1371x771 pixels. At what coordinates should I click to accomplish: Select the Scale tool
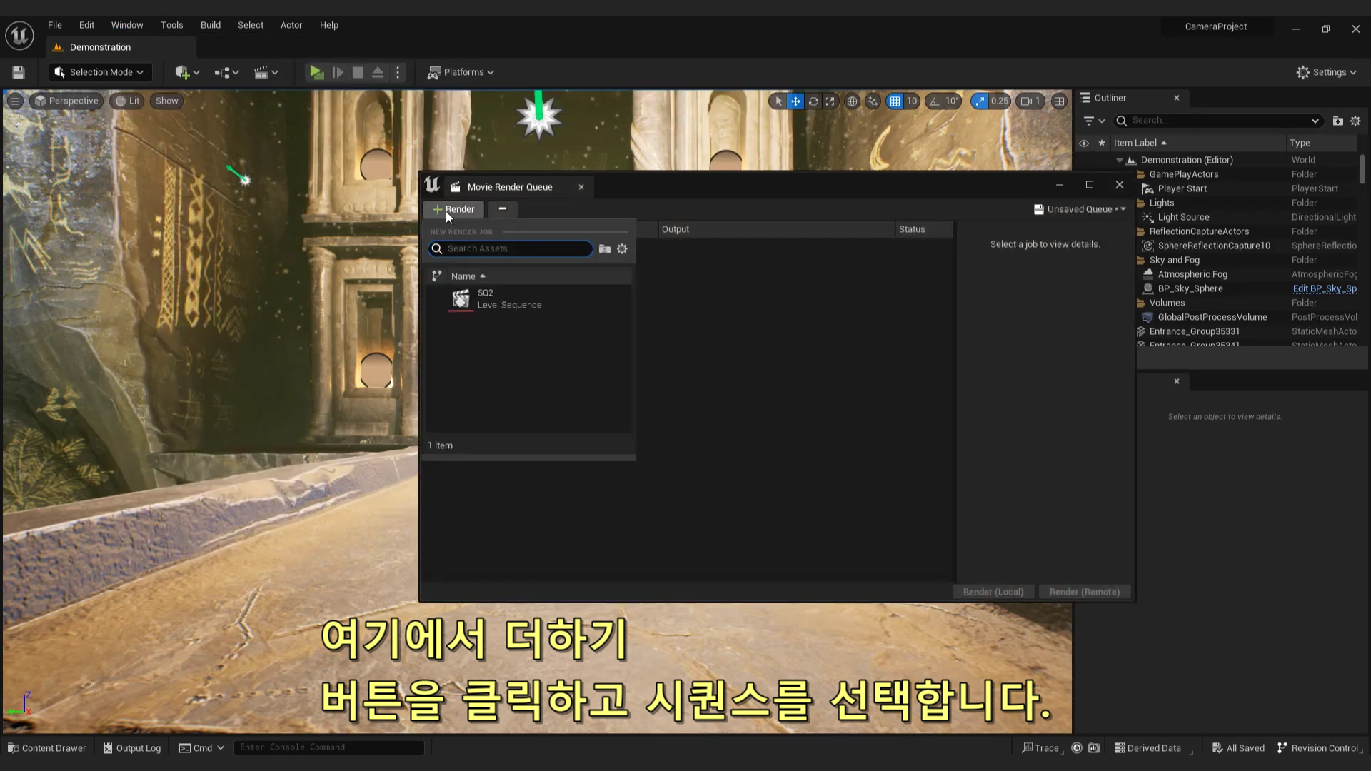click(x=830, y=101)
